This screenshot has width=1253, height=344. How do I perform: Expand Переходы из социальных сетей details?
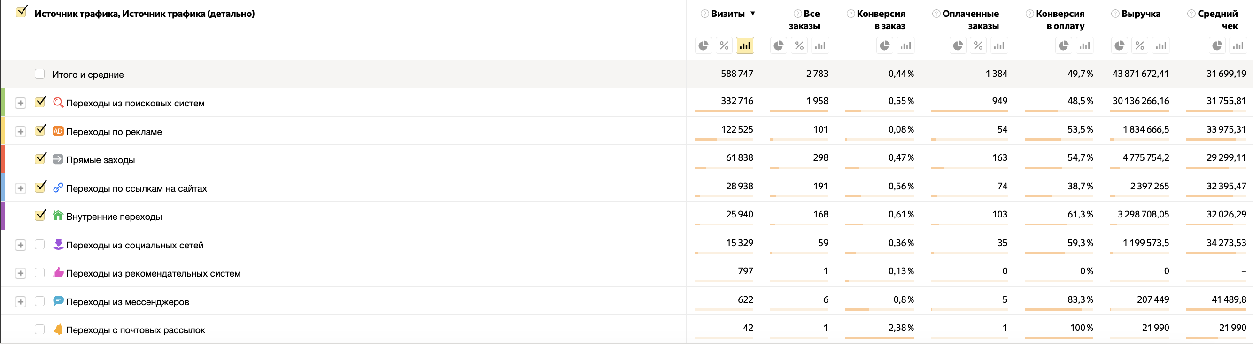click(21, 245)
